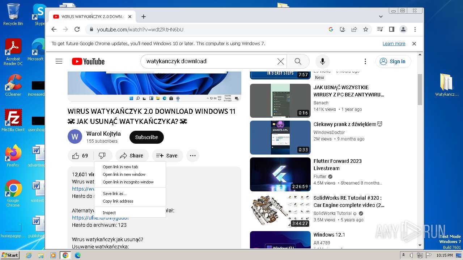Screen dimensions: 463x260
Task: Open the Banach channel name
Action: coord(321,103)
